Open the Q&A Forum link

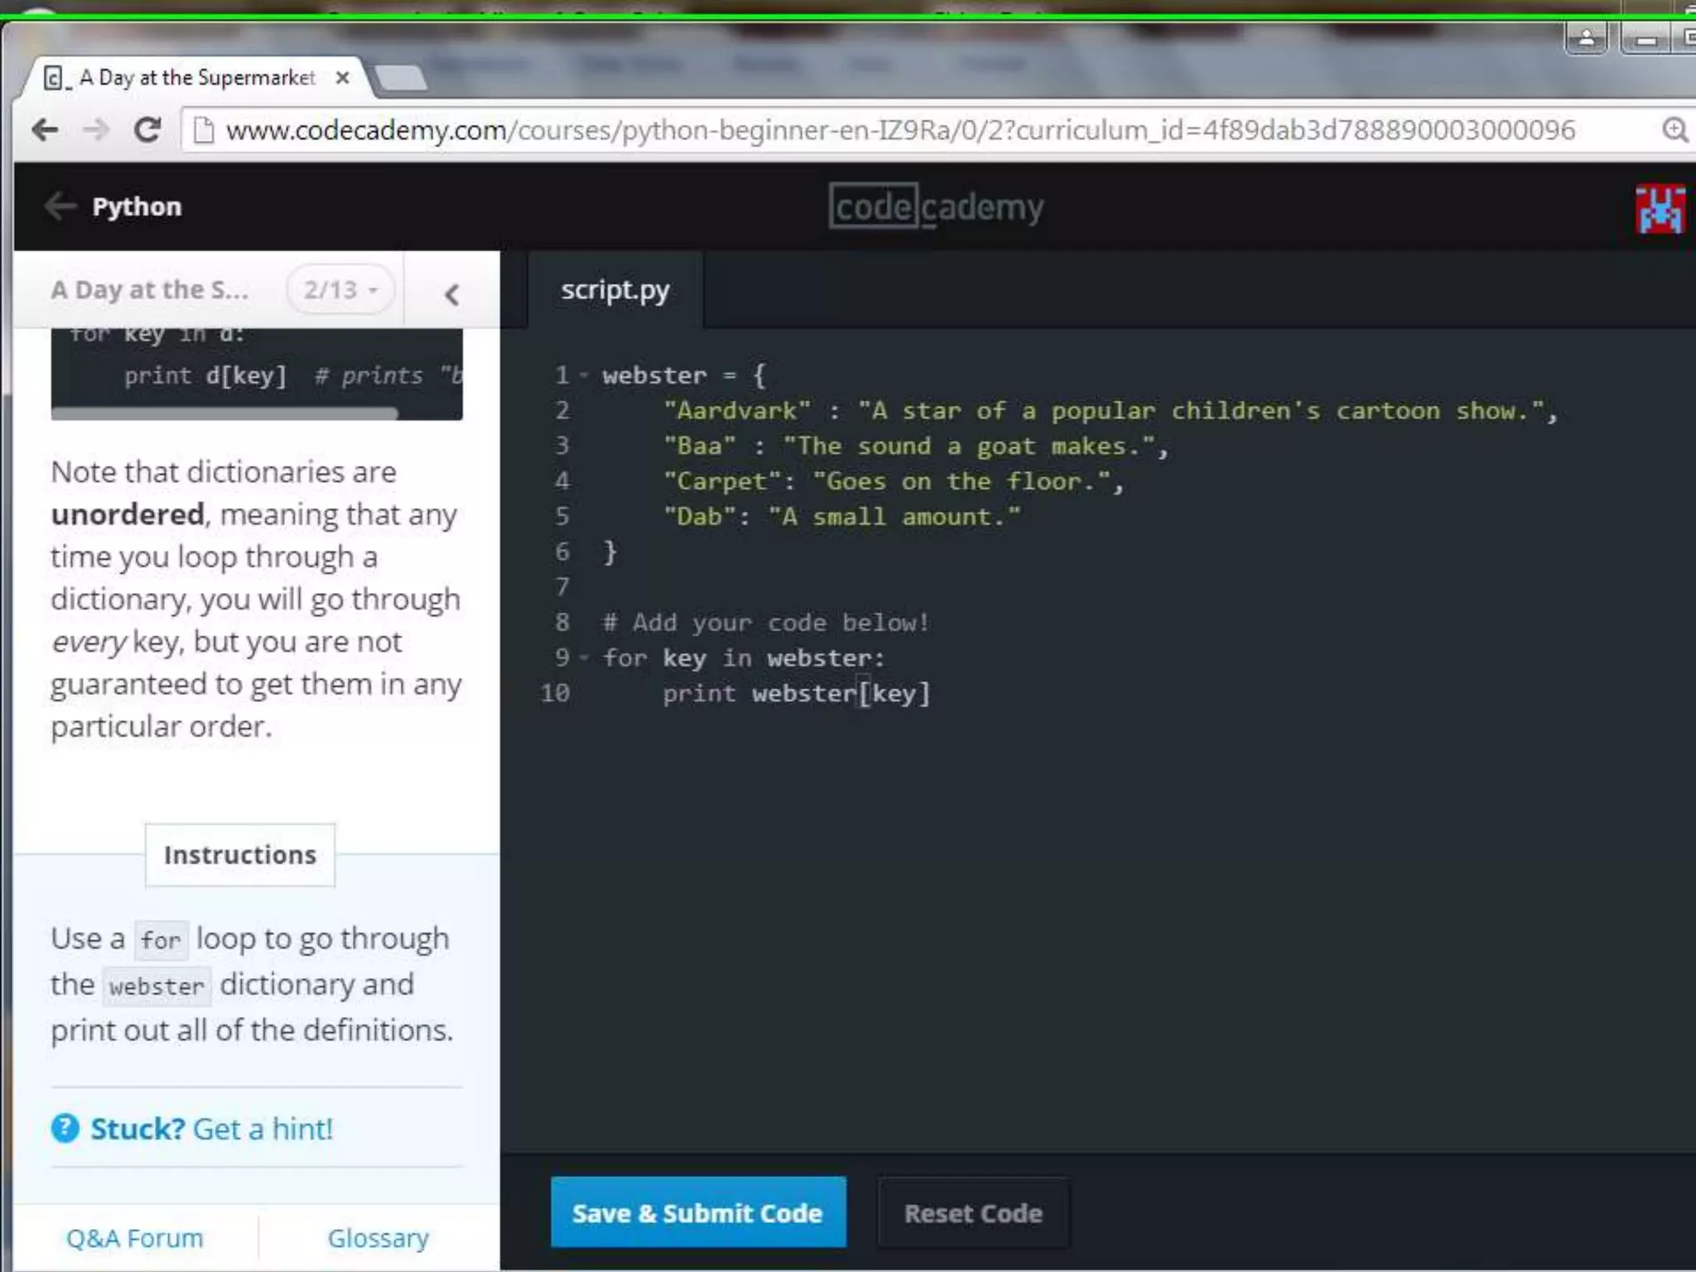(x=134, y=1237)
